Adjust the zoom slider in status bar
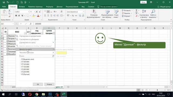Screen dimensions: 173x97 157,90
